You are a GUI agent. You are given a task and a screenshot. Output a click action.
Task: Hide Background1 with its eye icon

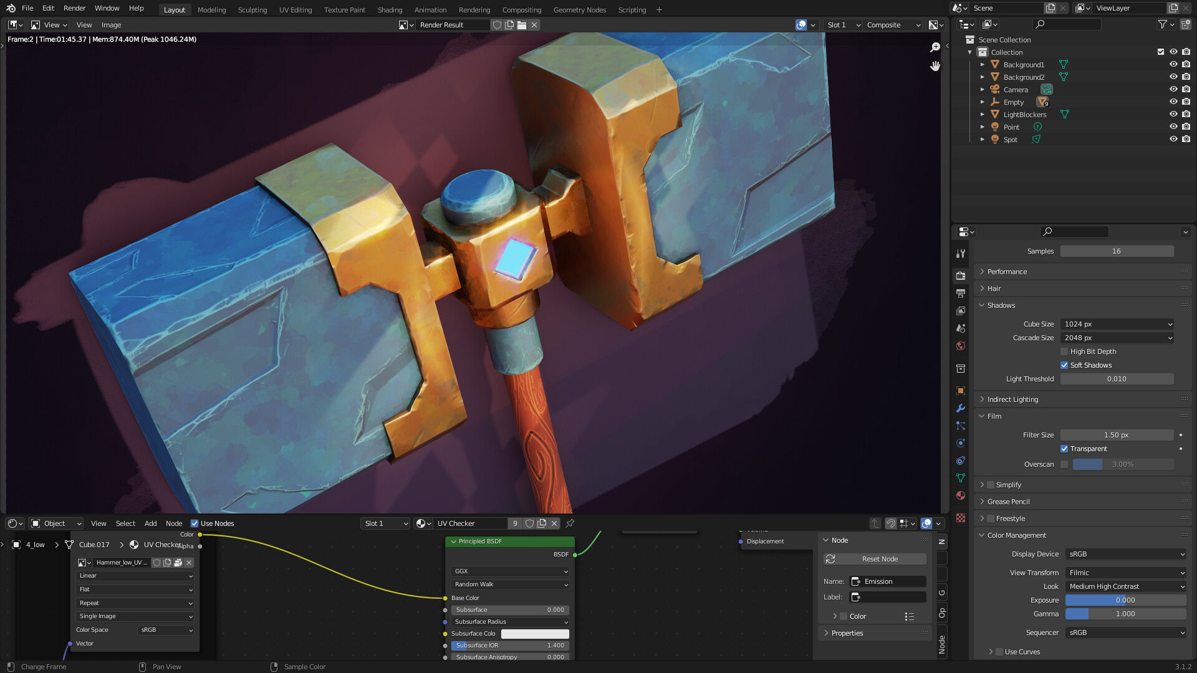pos(1173,64)
